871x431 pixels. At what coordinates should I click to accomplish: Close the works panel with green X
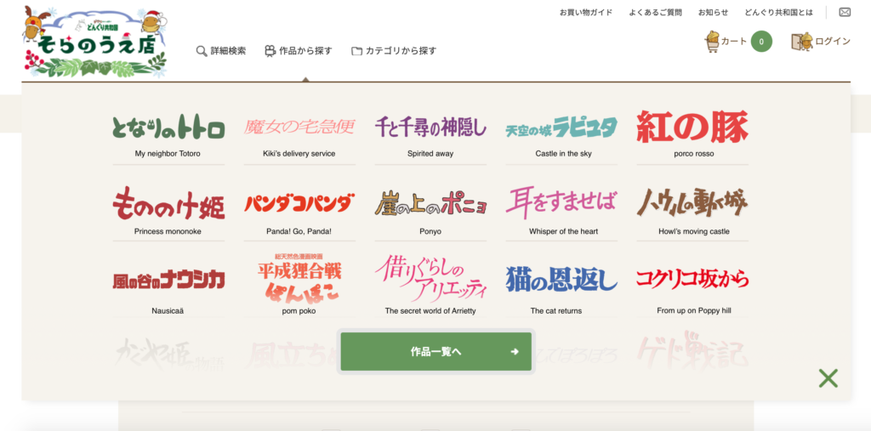pyautogui.click(x=828, y=378)
